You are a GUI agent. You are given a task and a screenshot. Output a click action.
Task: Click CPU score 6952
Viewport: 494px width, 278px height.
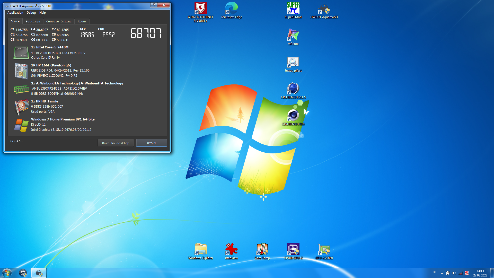click(x=109, y=35)
